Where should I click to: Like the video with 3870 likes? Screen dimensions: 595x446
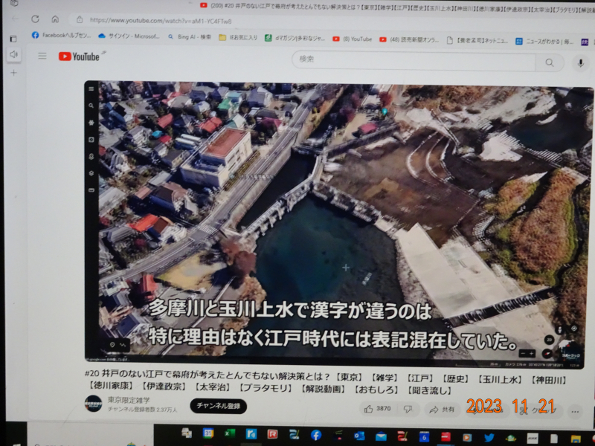point(378,408)
